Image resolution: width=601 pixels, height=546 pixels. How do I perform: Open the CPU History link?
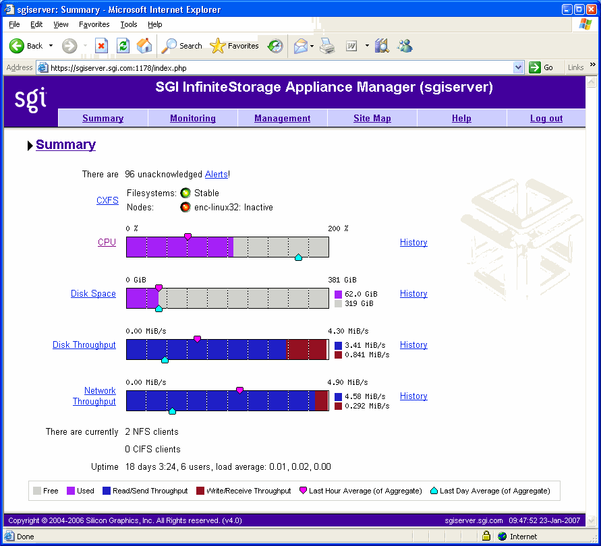tap(413, 243)
